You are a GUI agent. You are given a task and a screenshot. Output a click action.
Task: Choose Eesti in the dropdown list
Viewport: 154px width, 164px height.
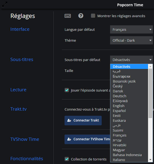click(x=129, y=116)
